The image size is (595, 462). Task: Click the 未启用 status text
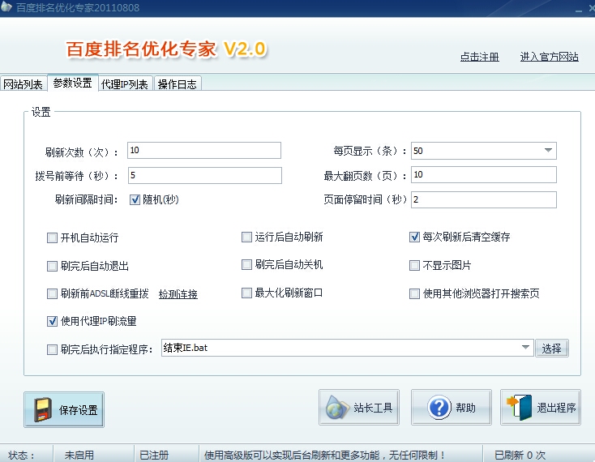pos(79,455)
